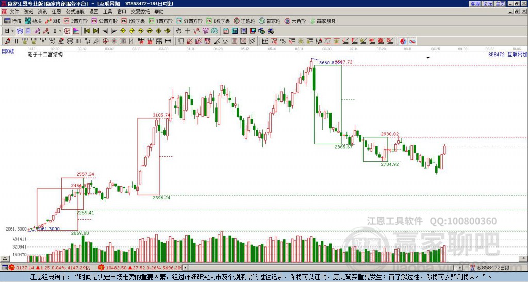Click the horizontal chart scrollbar

tap(323, 268)
